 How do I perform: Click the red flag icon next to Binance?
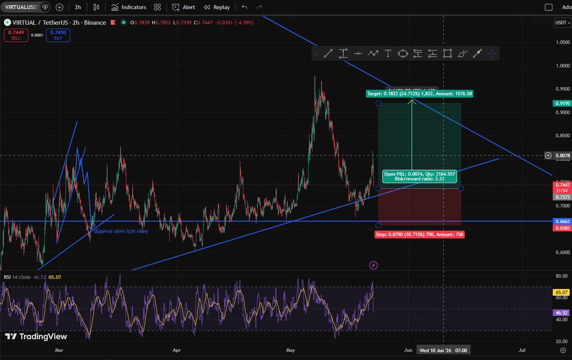(113, 22)
